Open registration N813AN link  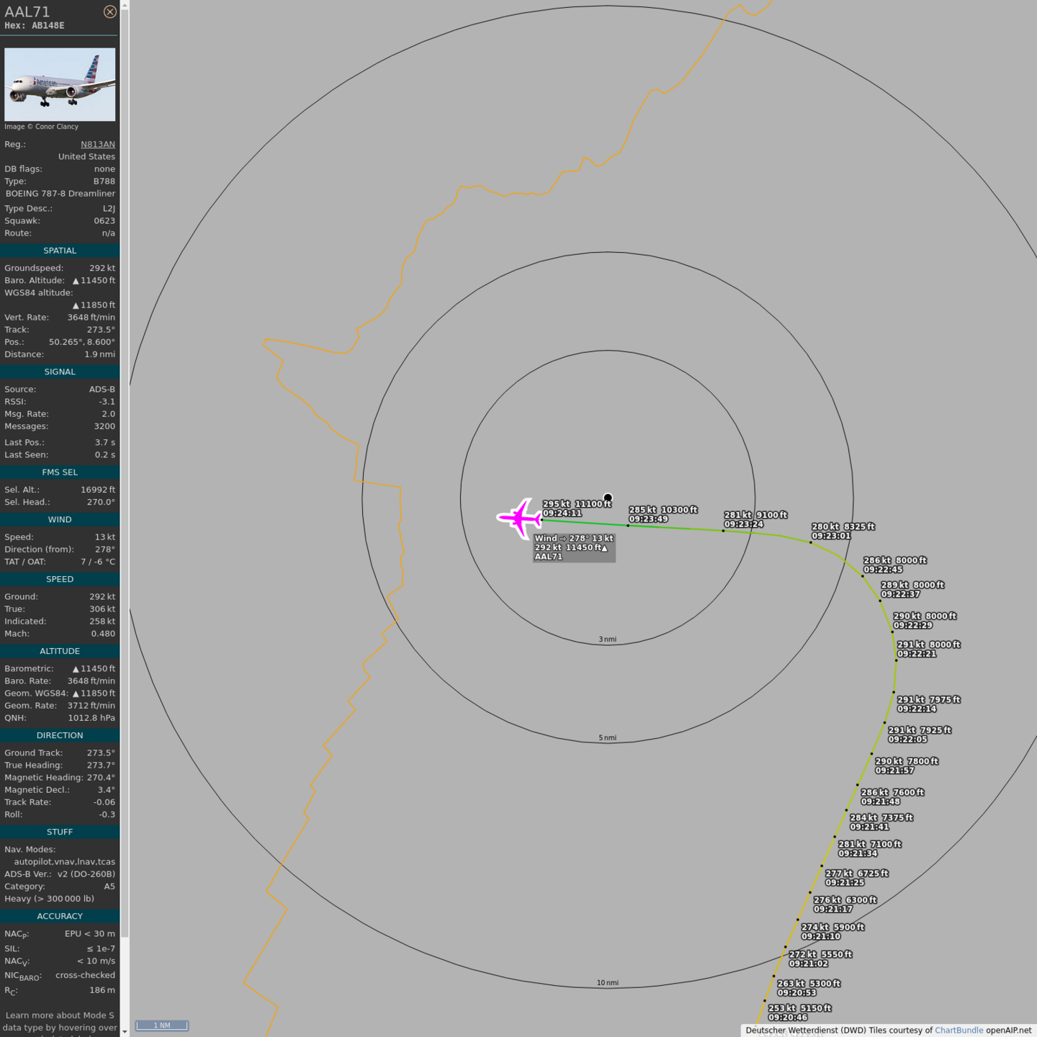(x=97, y=144)
